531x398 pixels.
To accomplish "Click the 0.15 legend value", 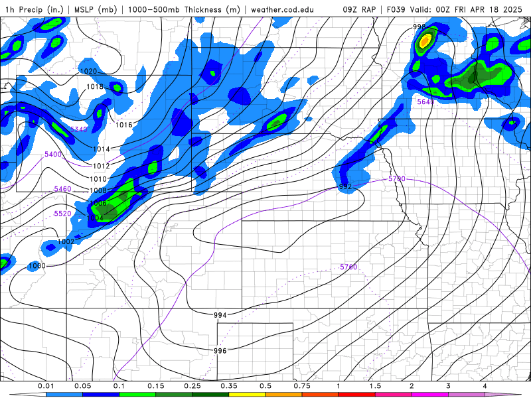I will [156, 386].
